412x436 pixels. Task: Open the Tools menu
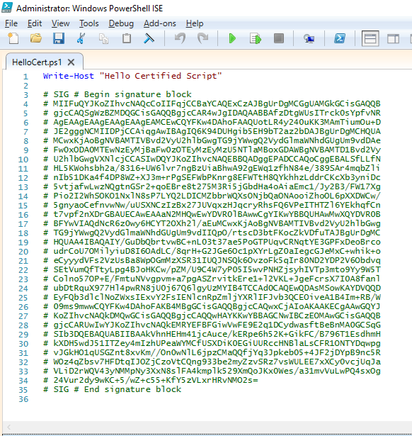click(x=88, y=23)
